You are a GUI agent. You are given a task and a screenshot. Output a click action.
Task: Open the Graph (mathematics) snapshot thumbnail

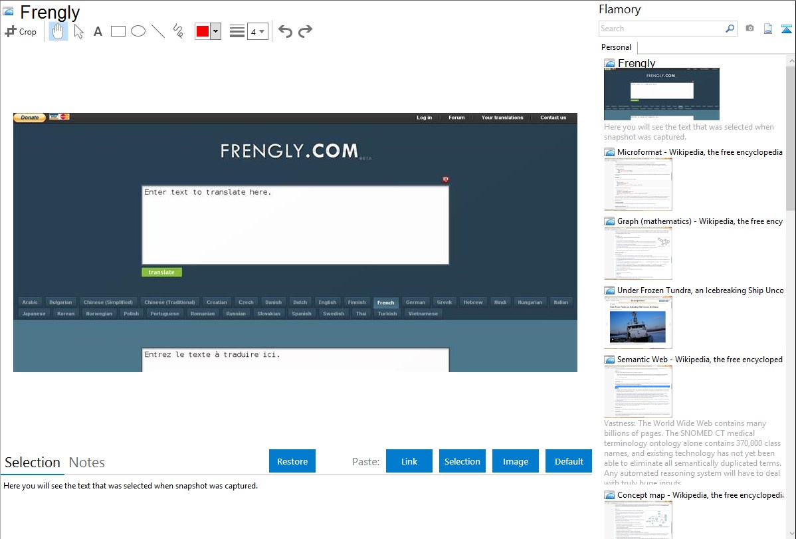click(638, 253)
